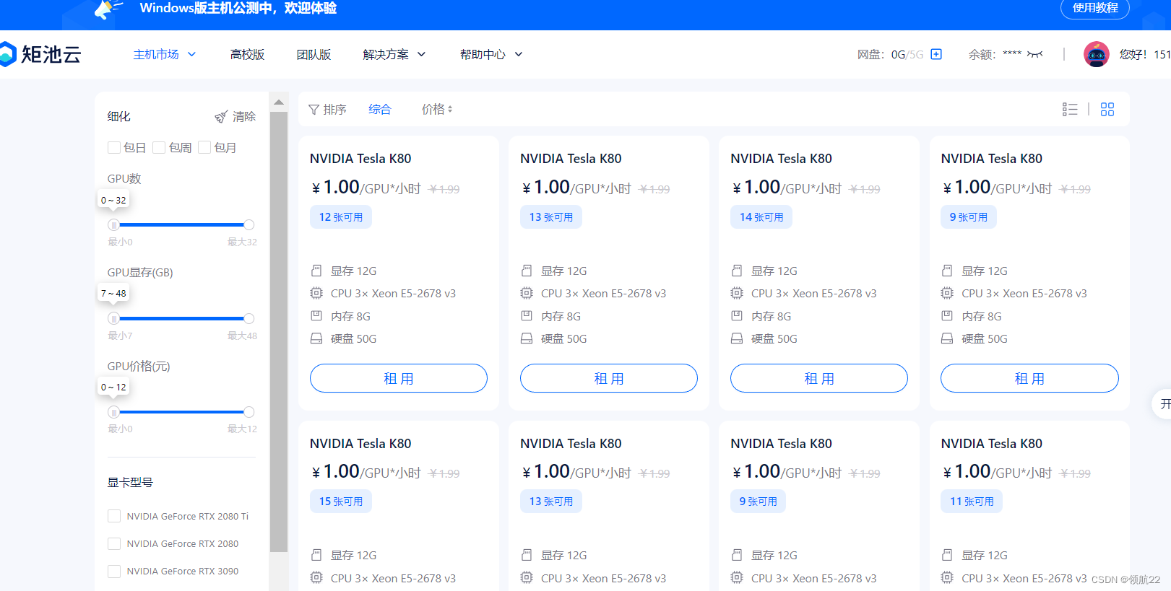Click 硬盘 icon in 14 张可用 card
The width and height of the screenshot is (1171, 591).
coord(737,338)
